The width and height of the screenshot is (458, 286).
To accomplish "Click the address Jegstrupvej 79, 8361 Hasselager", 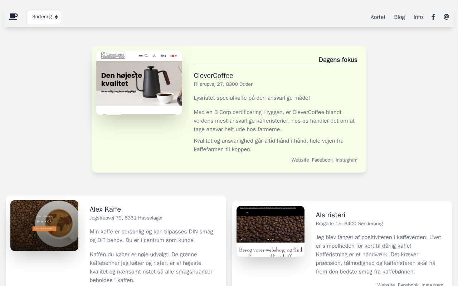I will pyautogui.click(x=126, y=218).
